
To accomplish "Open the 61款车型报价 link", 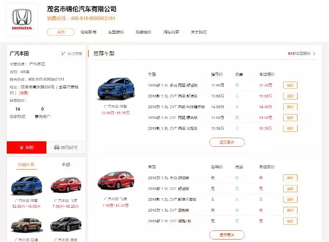I will 300,54.
